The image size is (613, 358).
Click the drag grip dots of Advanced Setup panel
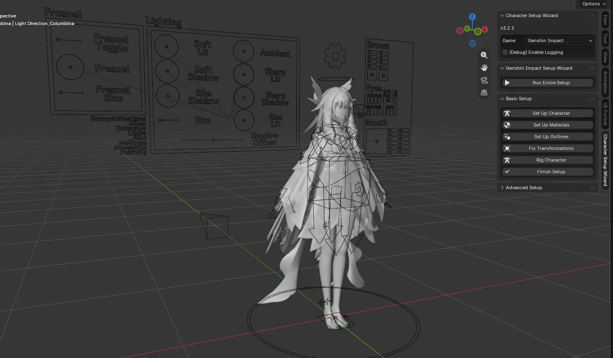(x=592, y=188)
